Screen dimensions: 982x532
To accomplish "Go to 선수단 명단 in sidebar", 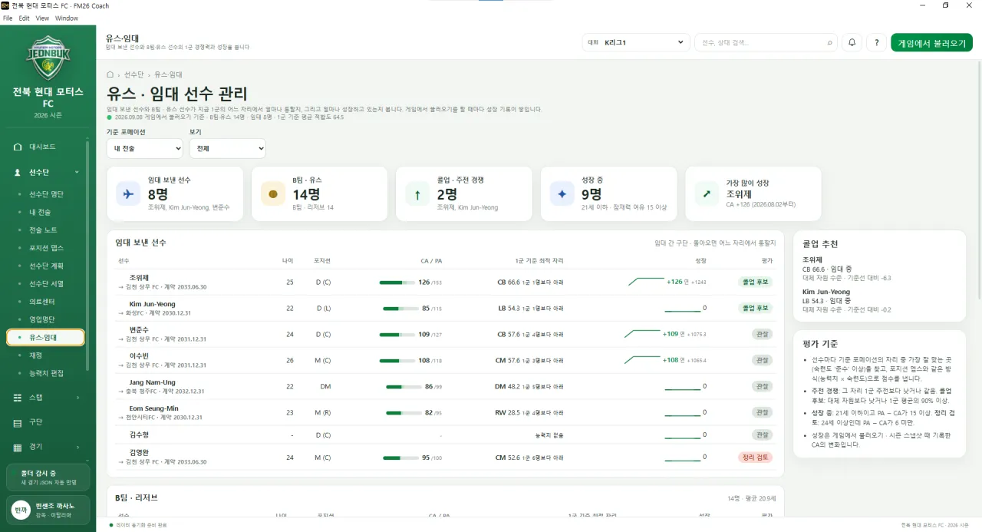I will 45,194.
